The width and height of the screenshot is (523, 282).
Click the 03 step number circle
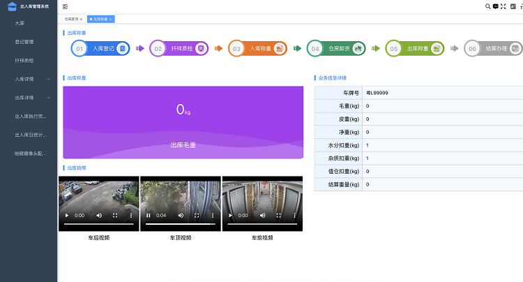pos(236,49)
